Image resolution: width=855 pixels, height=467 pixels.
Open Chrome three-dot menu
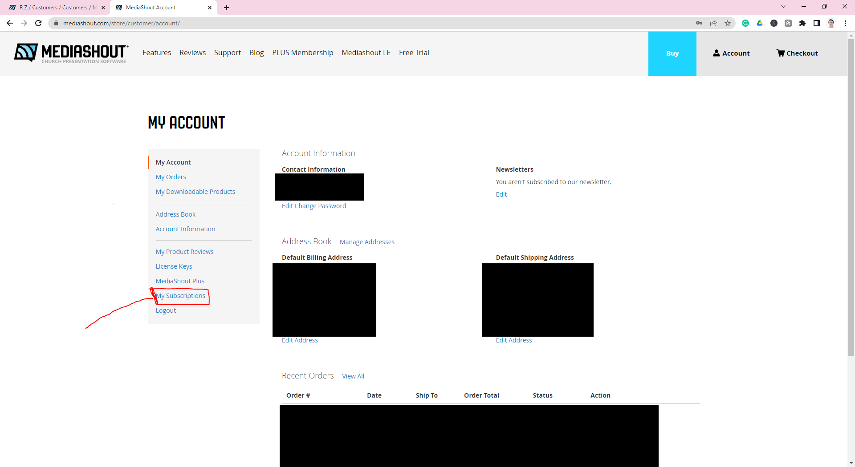[x=845, y=23]
